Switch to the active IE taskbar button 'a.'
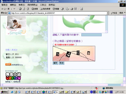This screenshot has width=126, height=94. point(56,92)
